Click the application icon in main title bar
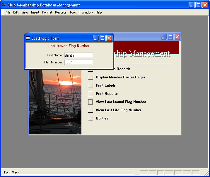Image resolution: width=210 pixels, height=177 pixels. pyautogui.click(x=4, y=5)
